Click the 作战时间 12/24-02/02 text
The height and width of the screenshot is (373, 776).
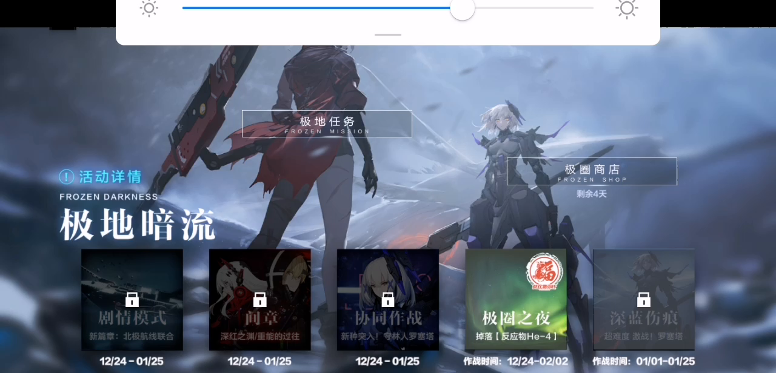516,361
